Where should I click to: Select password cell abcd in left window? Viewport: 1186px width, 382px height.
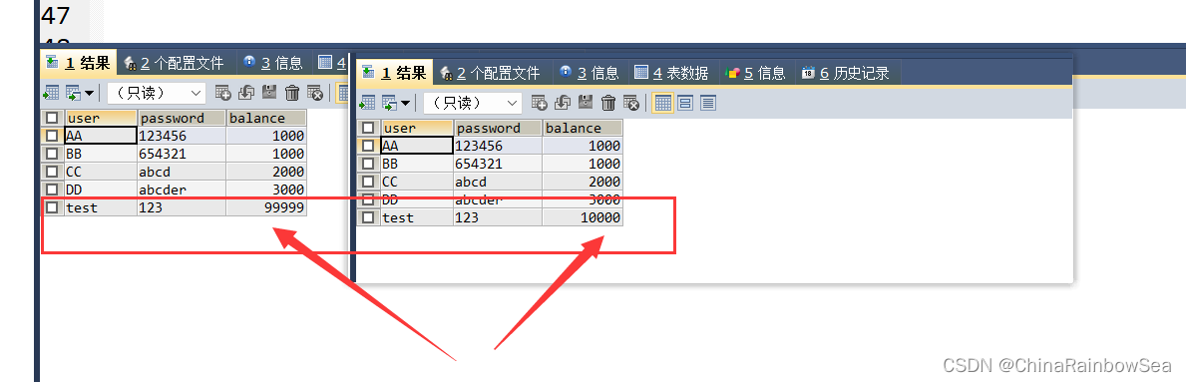click(182, 172)
